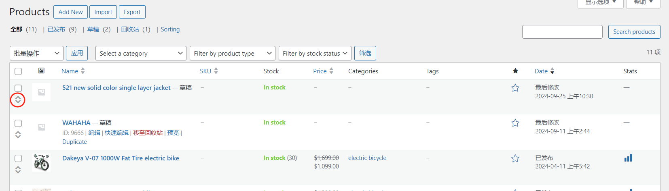Mark Dakeya V-07 bike as featured
The width and height of the screenshot is (669, 191).
(x=515, y=158)
